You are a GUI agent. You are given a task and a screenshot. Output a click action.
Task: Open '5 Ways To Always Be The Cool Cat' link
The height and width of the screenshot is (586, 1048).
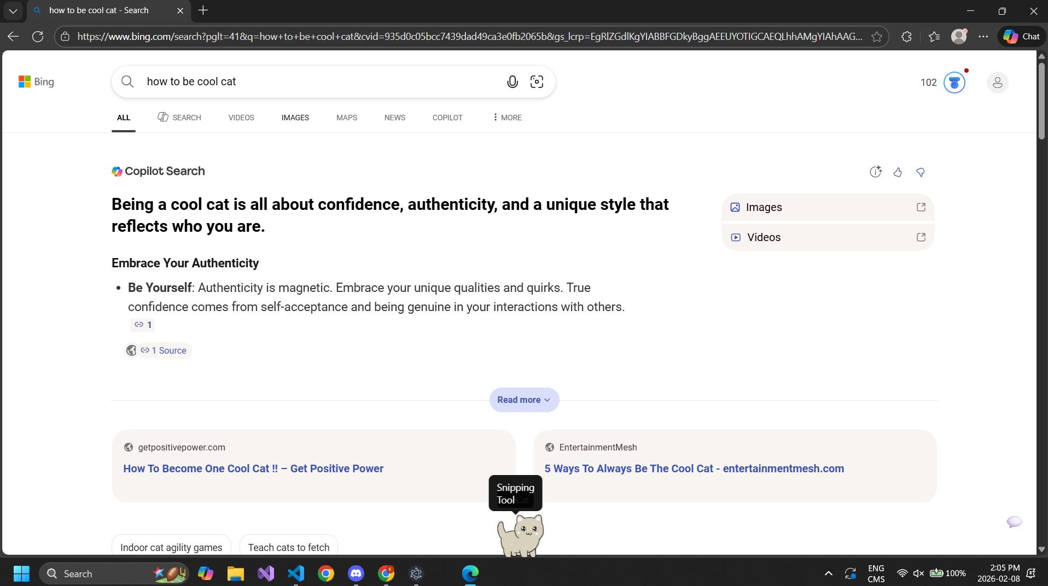tap(694, 468)
